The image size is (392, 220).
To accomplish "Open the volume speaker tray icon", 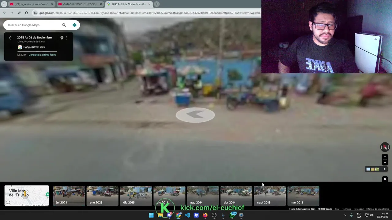I will coord(371,215).
